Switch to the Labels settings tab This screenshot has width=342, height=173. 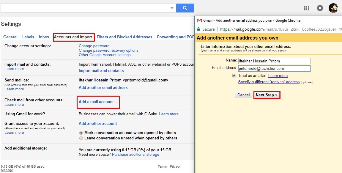pos(28,37)
